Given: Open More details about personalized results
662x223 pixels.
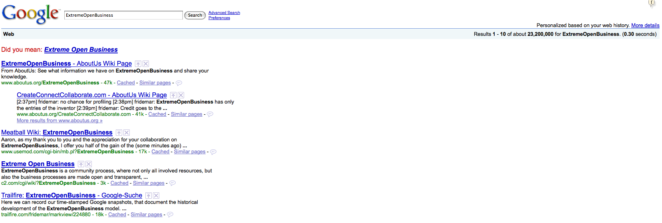Looking at the screenshot, I should point(645,25).
